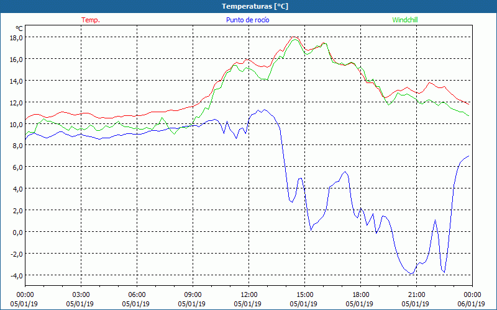Click the '05/01/19' date under 15:00
The height and width of the screenshot is (310, 497).
304,304
